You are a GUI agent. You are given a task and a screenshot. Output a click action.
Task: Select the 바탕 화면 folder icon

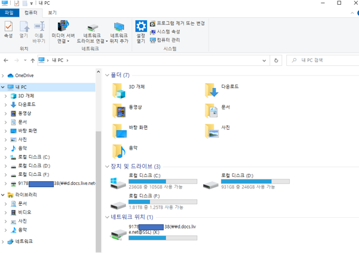119,131
